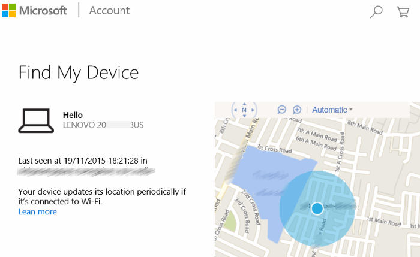Click the 2nd Cross Road map label
The height and width of the screenshot is (257, 420).
pos(251,207)
